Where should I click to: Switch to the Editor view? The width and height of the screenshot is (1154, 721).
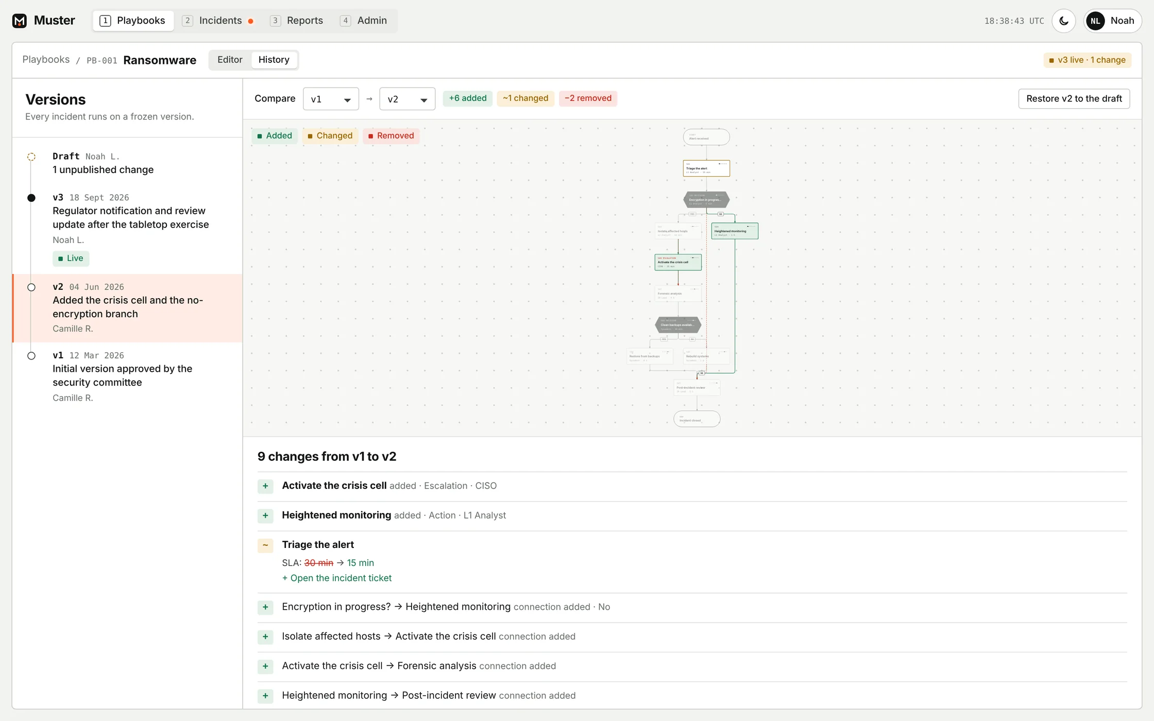(230, 60)
